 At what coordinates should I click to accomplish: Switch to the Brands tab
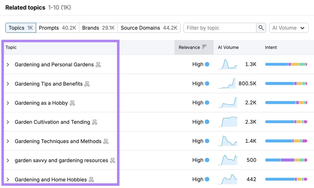point(98,28)
